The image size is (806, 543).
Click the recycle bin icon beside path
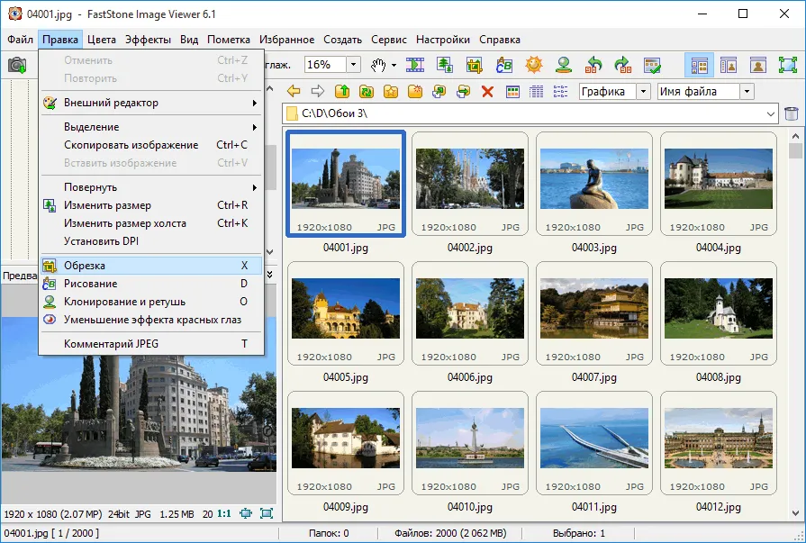click(791, 113)
